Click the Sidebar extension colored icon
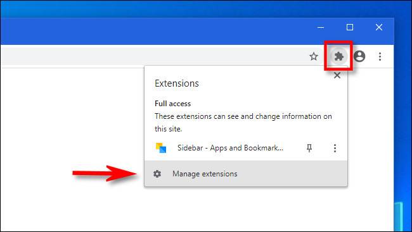The image size is (412, 232). tap(161, 148)
